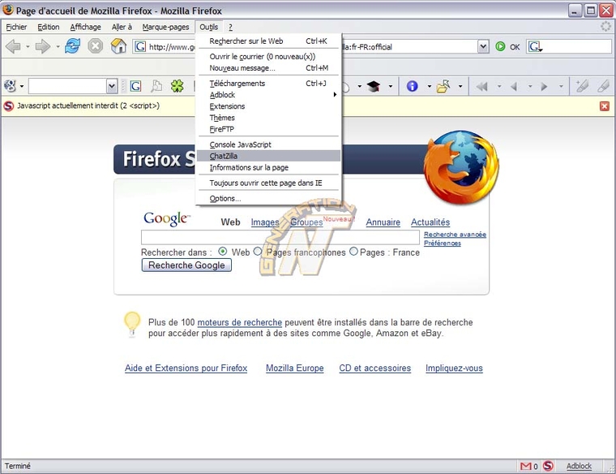Open the Forward button history dropdown arrow

click(58, 46)
